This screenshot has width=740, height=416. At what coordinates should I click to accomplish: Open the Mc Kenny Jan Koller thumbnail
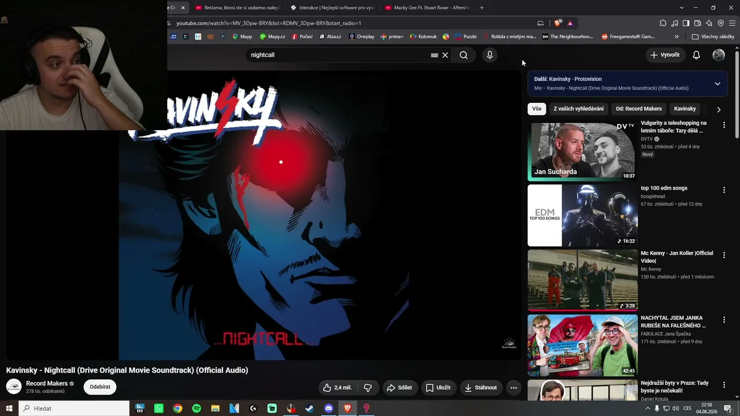pyautogui.click(x=583, y=281)
